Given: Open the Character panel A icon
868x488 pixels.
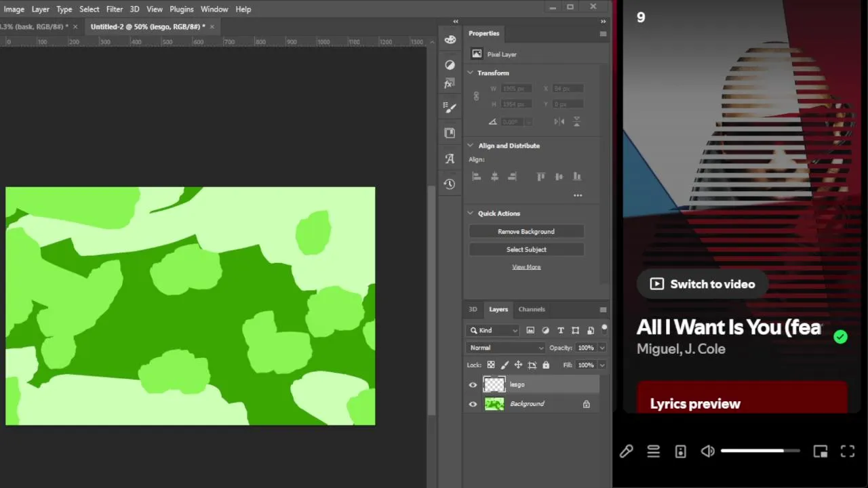Looking at the screenshot, I should [x=450, y=159].
